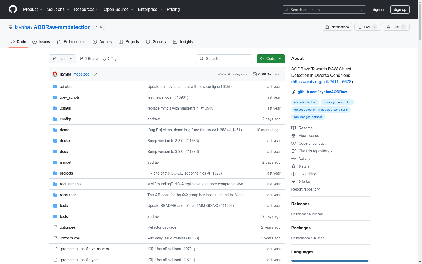Image resolution: width=422 pixels, height=264 pixels.
Task: Open the Enterprise dropdown menu
Action: pos(150,10)
